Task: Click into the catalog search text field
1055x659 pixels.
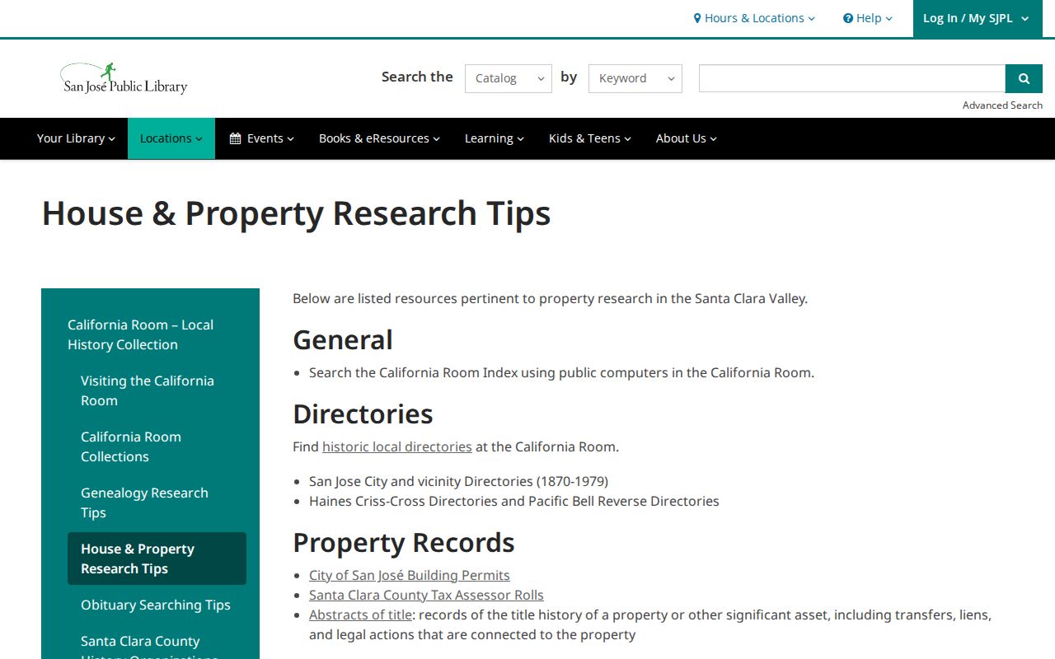Action: [852, 78]
